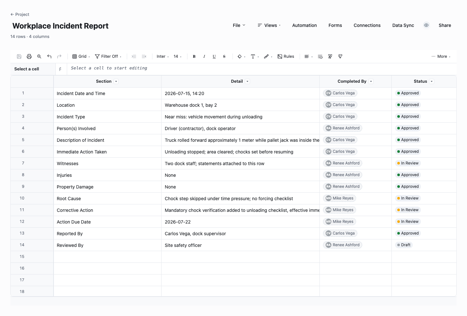The height and width of the screenshot is (316, 467).
Task: Select the 'Reported By' cell
Action: click(107, 234)
